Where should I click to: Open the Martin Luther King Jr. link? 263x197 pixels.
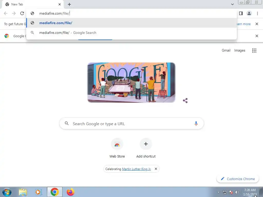(136, 169)
